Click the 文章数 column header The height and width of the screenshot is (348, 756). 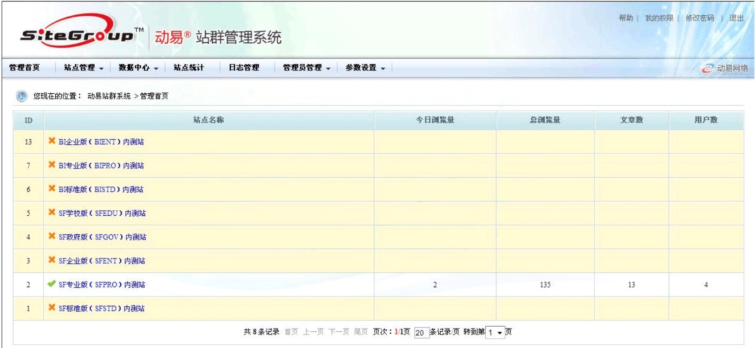coord(632,120)
